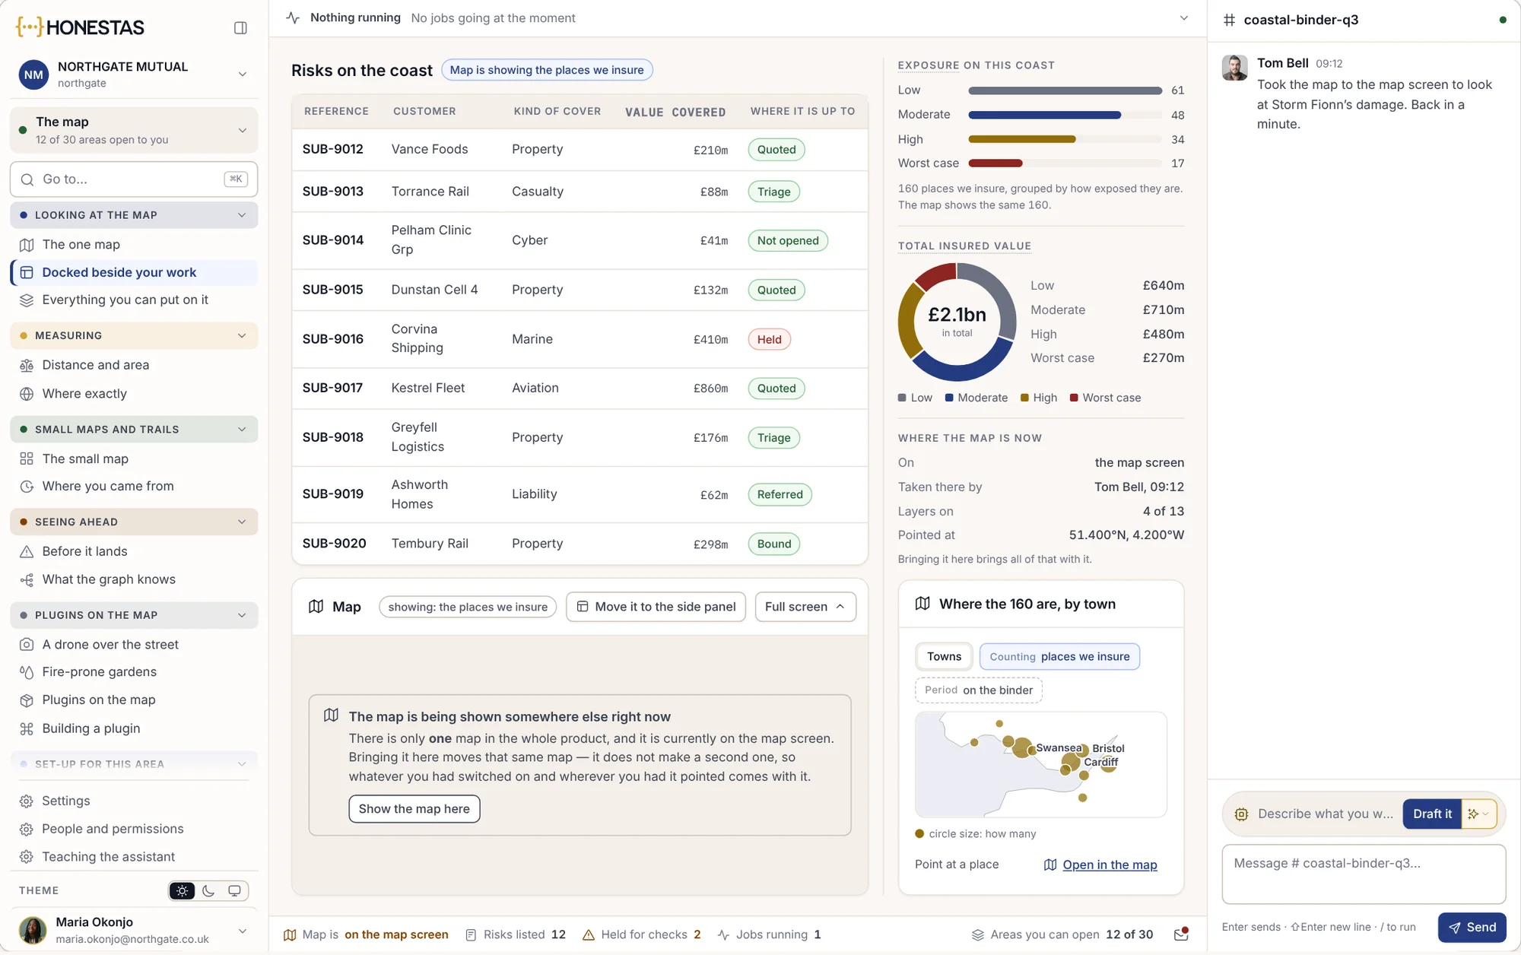The height and width of the screenshot is (955, 1521).
Task: Select the Towns tab
Action: [x=944, y=657]
